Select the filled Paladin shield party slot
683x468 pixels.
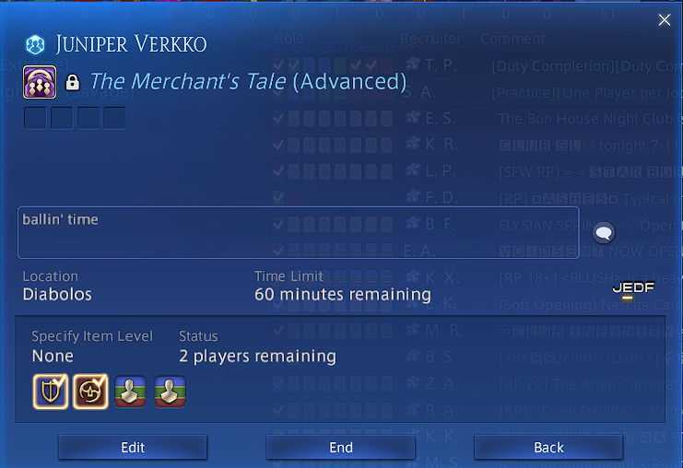(51, 392)
